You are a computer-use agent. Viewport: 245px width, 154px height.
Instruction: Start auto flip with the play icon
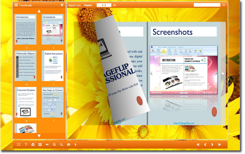click(76, 145)
